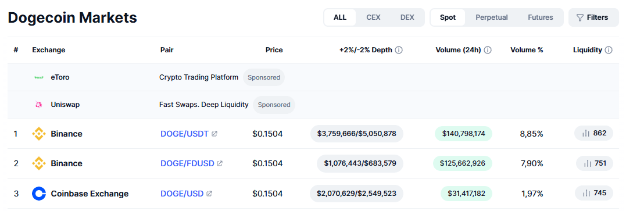Viewport: 626px width, 211px height.
Task: Open external link icon beside DOGE/USD
Action: click(209, 194)
